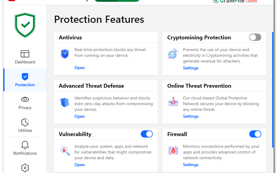Click the Cryptomining coin icon
Image resolution: width=277 pixels, height=173 pixels.
173,54
